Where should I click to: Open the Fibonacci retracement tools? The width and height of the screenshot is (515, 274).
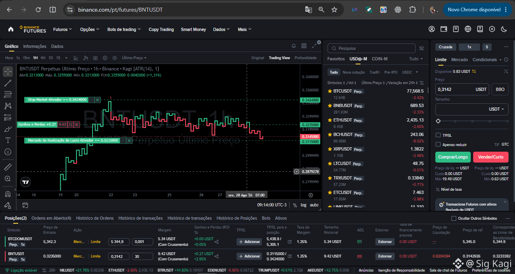[x=8, y=95]
